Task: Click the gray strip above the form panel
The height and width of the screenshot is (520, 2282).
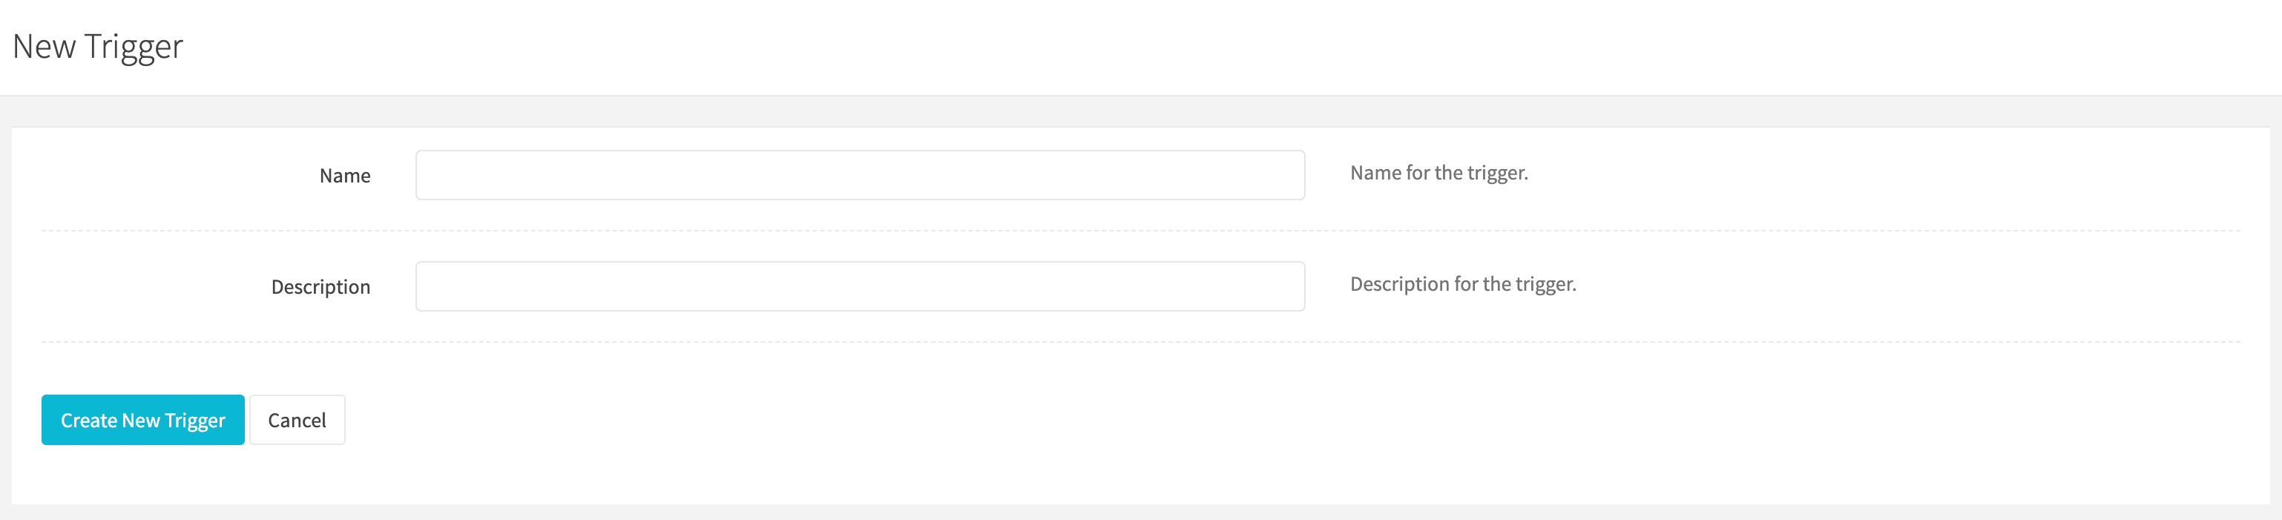Action: (x=1141, y=111)
